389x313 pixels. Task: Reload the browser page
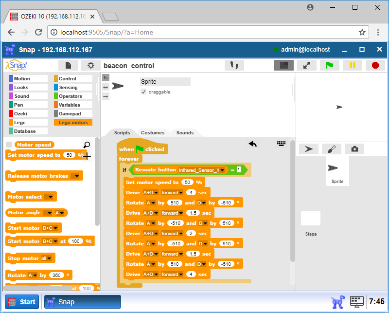tap(38, 32)
